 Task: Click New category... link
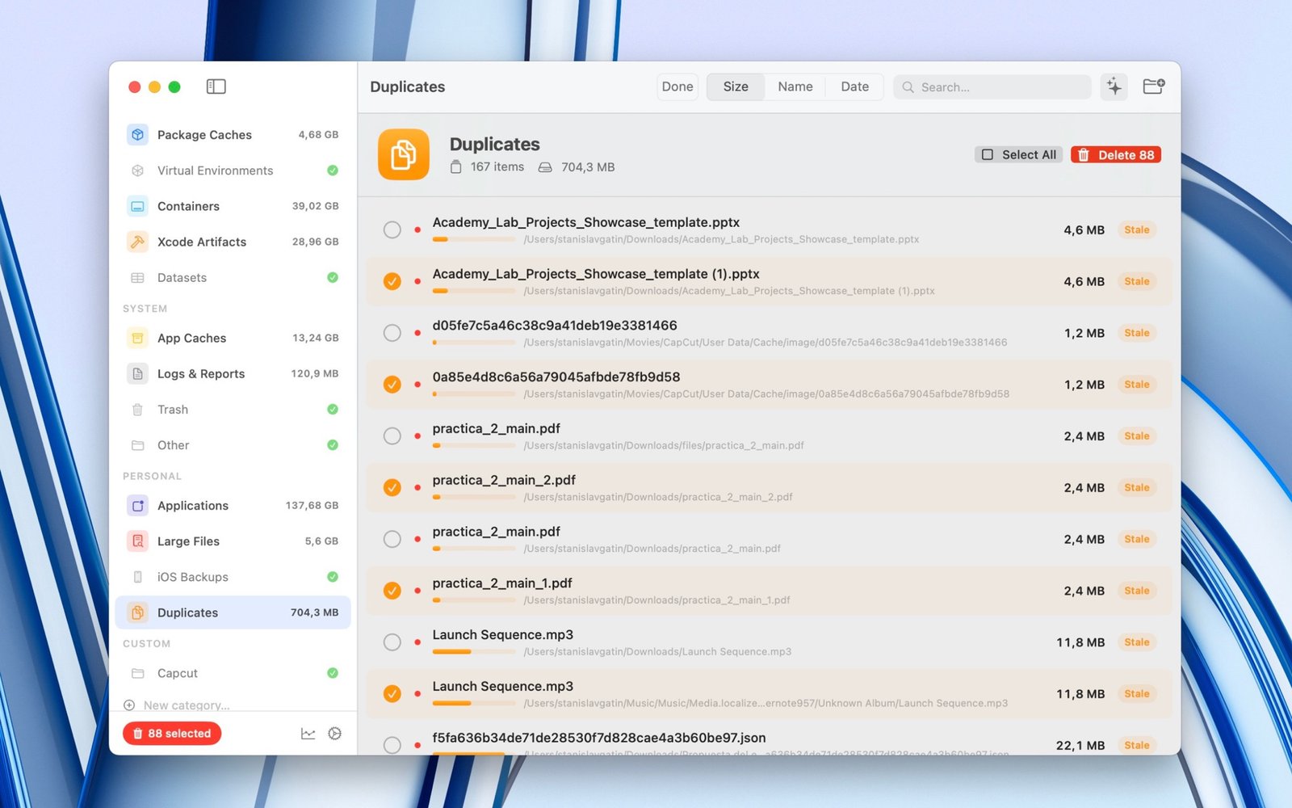coord(187,705)
